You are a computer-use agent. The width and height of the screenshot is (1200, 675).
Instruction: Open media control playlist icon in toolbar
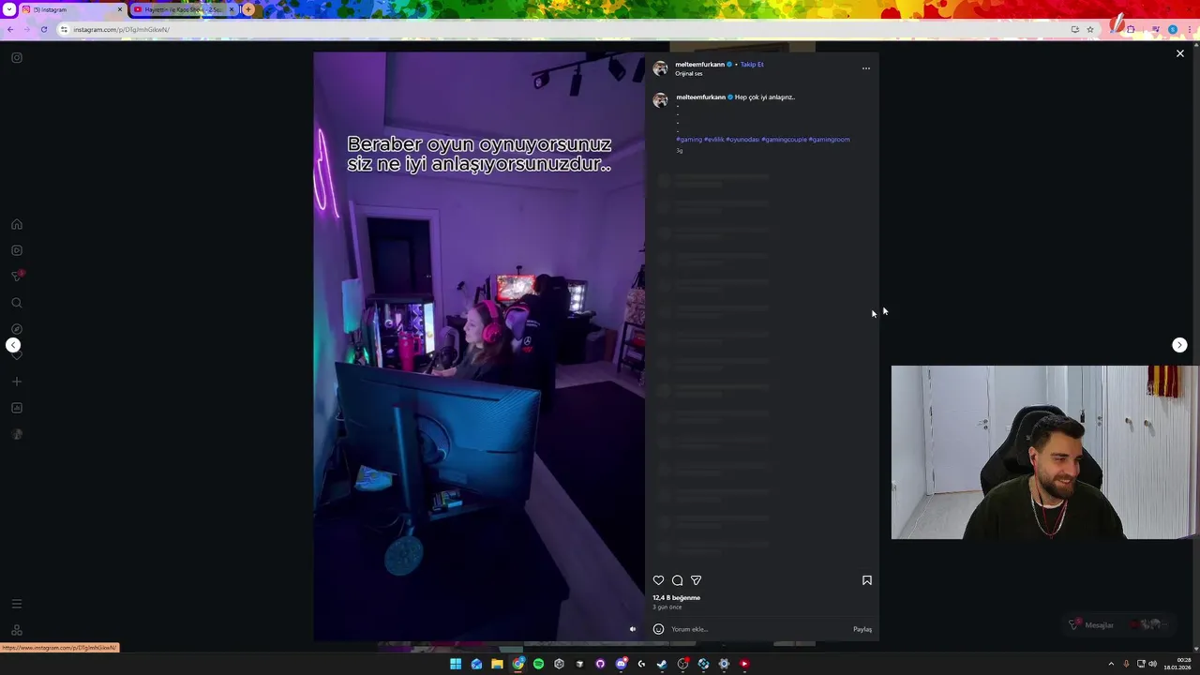1155,29
